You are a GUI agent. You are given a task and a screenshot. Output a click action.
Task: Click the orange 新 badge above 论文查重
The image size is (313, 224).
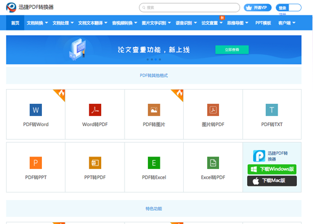point(222,18)
